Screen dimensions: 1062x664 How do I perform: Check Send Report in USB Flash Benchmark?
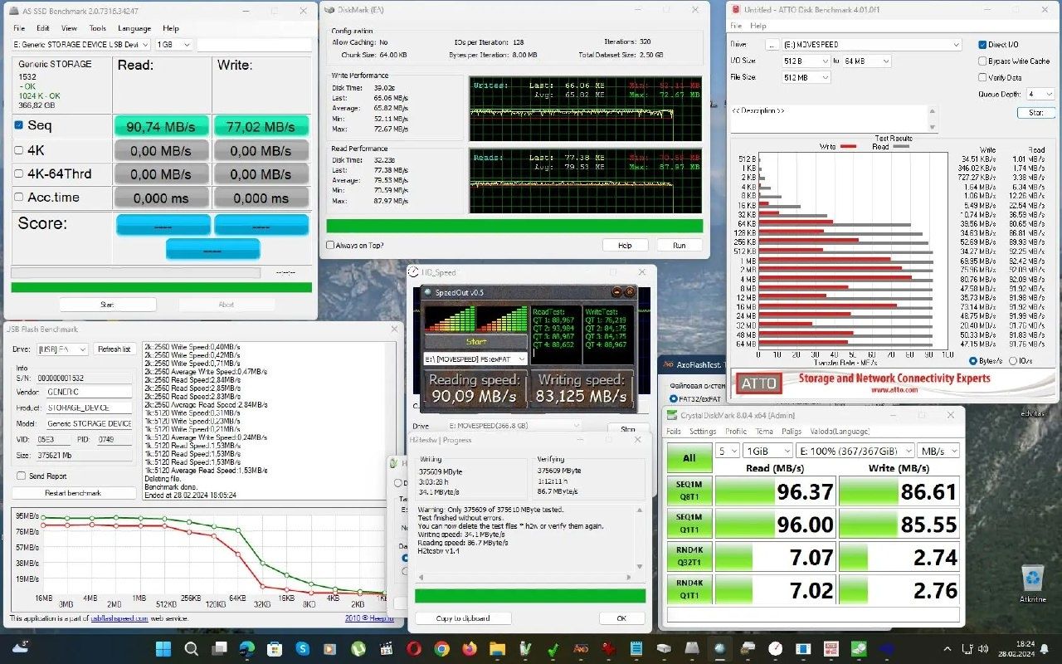pos(21,476)
